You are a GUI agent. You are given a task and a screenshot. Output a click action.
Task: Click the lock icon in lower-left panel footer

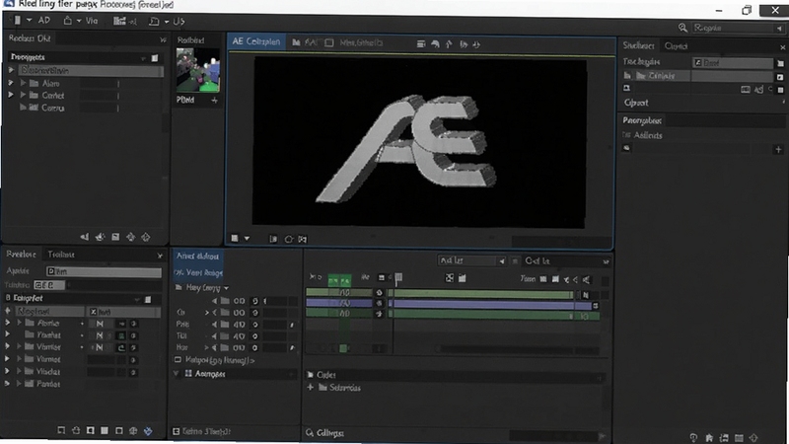point(76,430)
